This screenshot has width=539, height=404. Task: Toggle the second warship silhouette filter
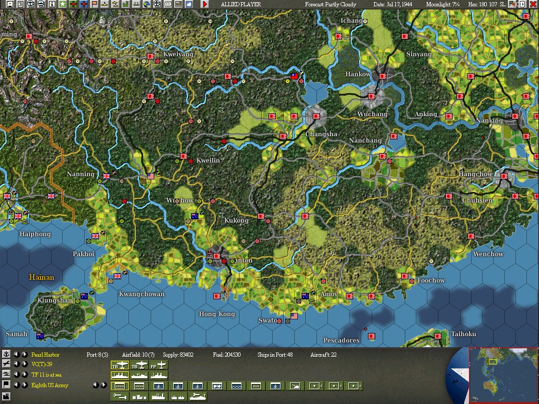click(139, 376)
